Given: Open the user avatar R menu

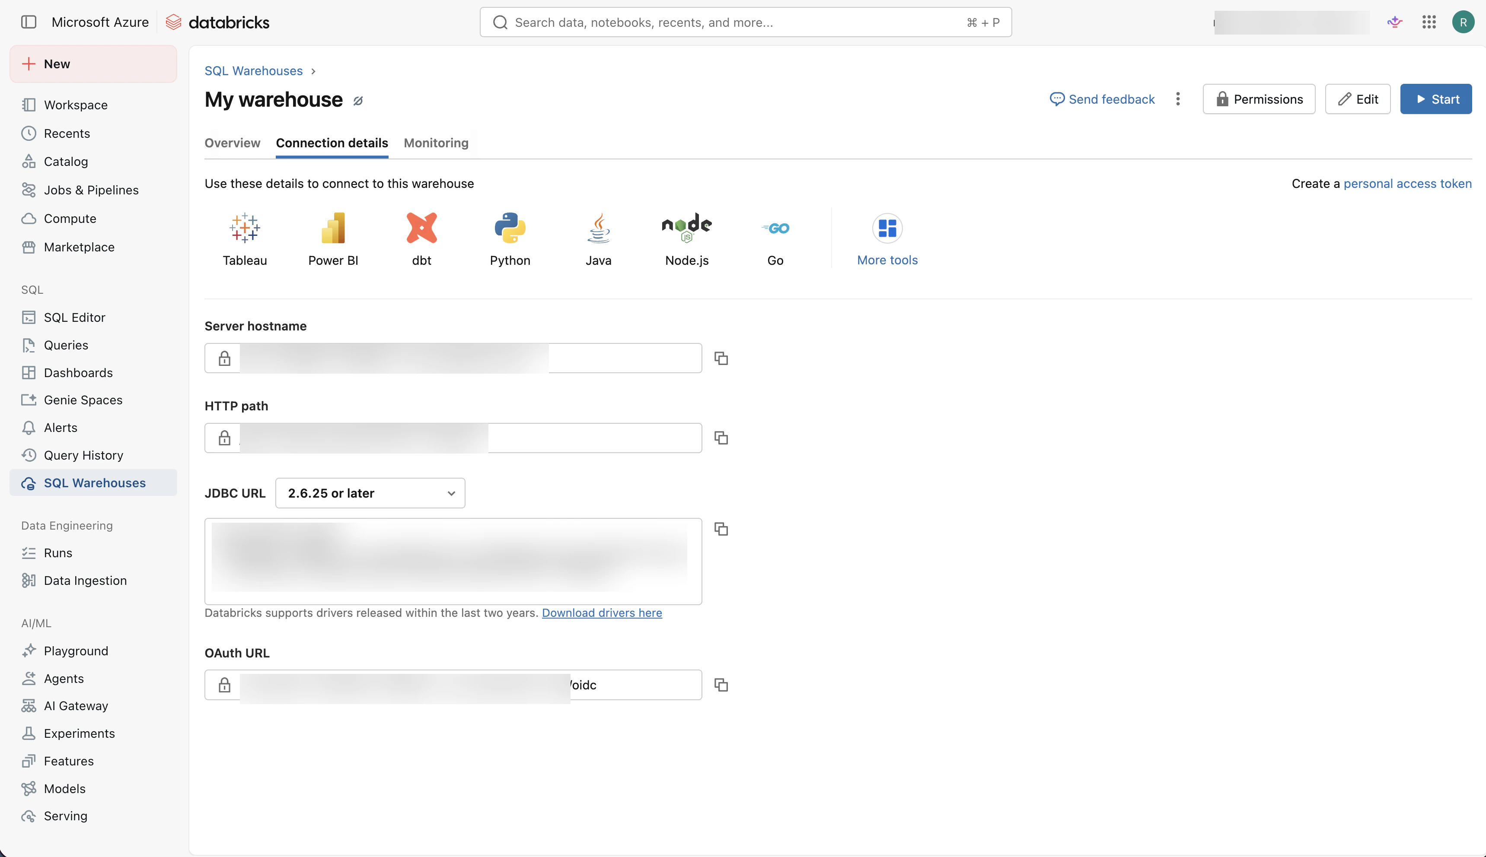Looking at the screenshot, I should pyautogui.click(x=1463, y=22).
